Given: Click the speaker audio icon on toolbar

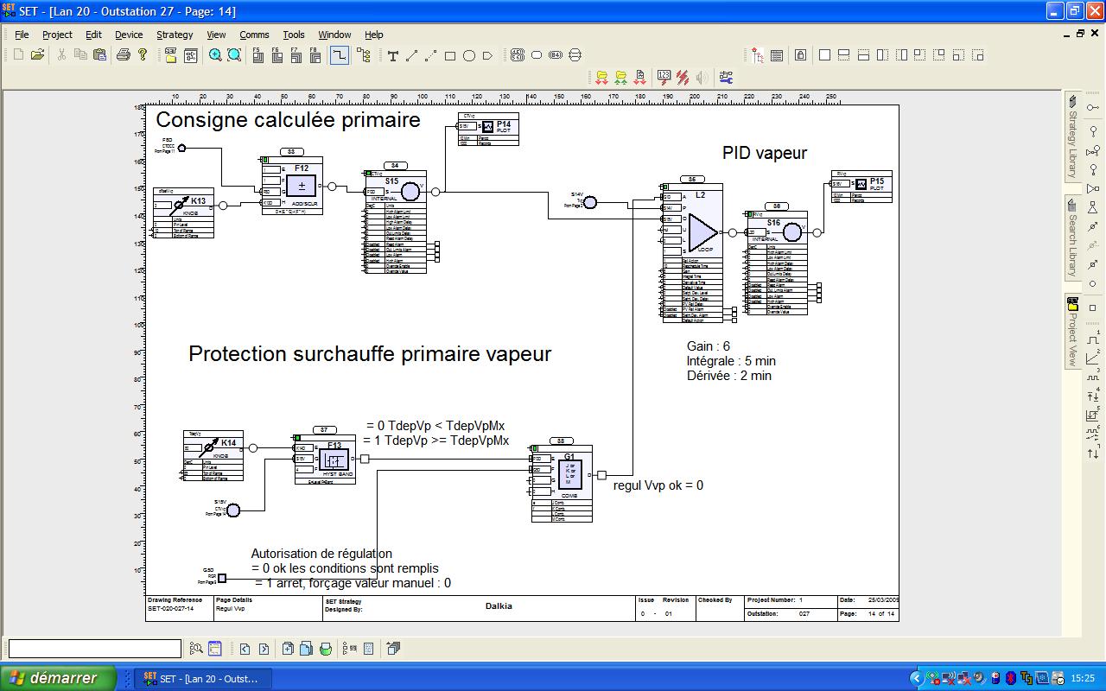Looking at the screenshot, I should pos(702,76).
